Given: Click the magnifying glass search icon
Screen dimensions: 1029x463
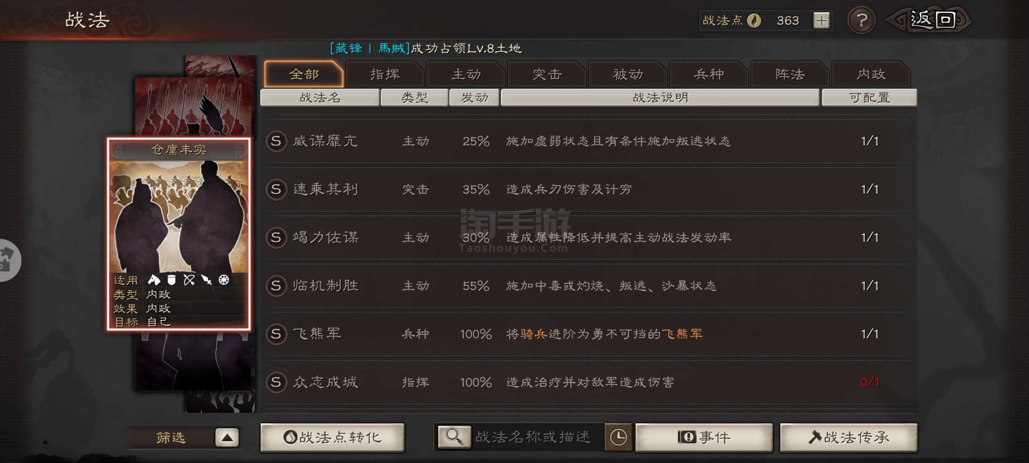Looking at the screenshot, I should (454, 437).
